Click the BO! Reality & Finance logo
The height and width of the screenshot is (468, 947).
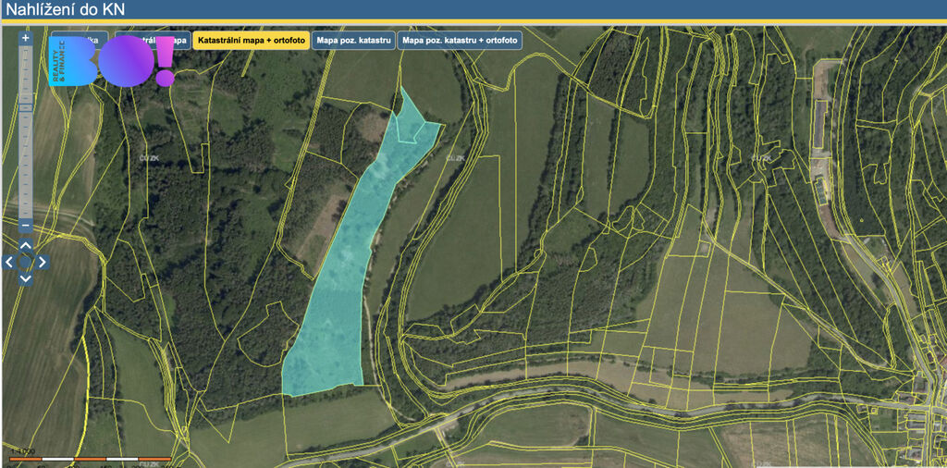coord(111,63)
